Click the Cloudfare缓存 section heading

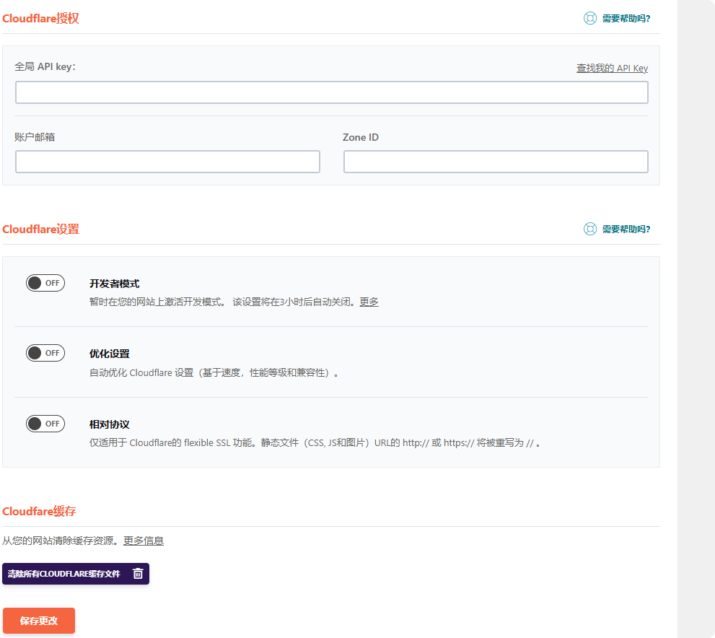click(x=39, y=511)
